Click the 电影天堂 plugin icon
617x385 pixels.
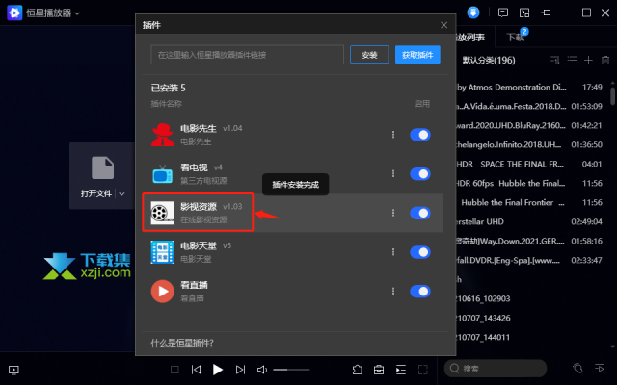coord(163,252)
